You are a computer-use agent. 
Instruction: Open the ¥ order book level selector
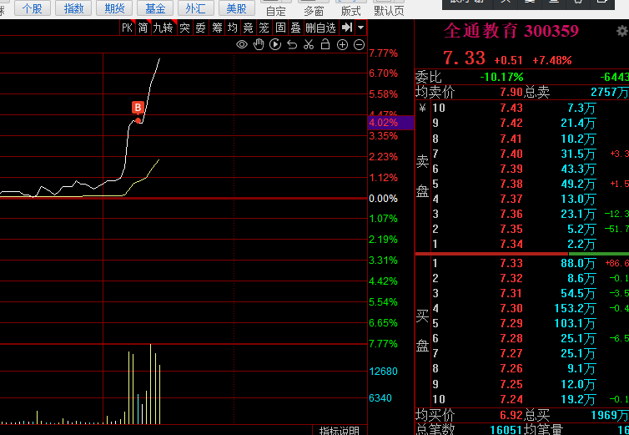pyautogui.click(x=421, y=108)
